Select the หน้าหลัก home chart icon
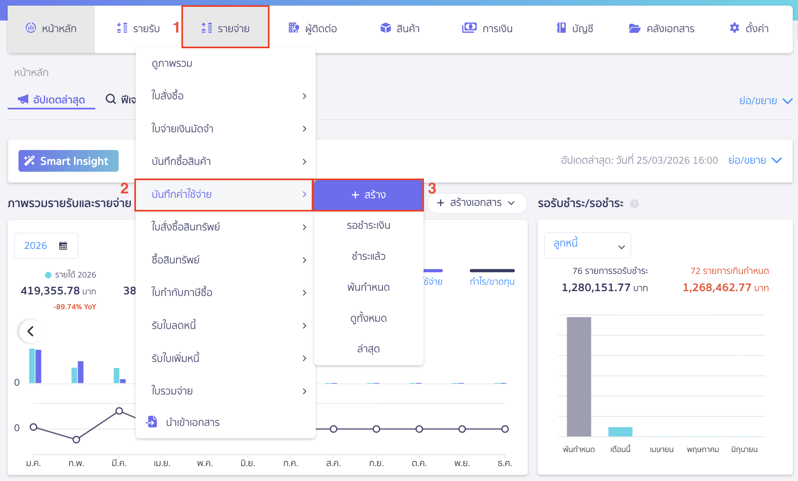 click(31, 28)
